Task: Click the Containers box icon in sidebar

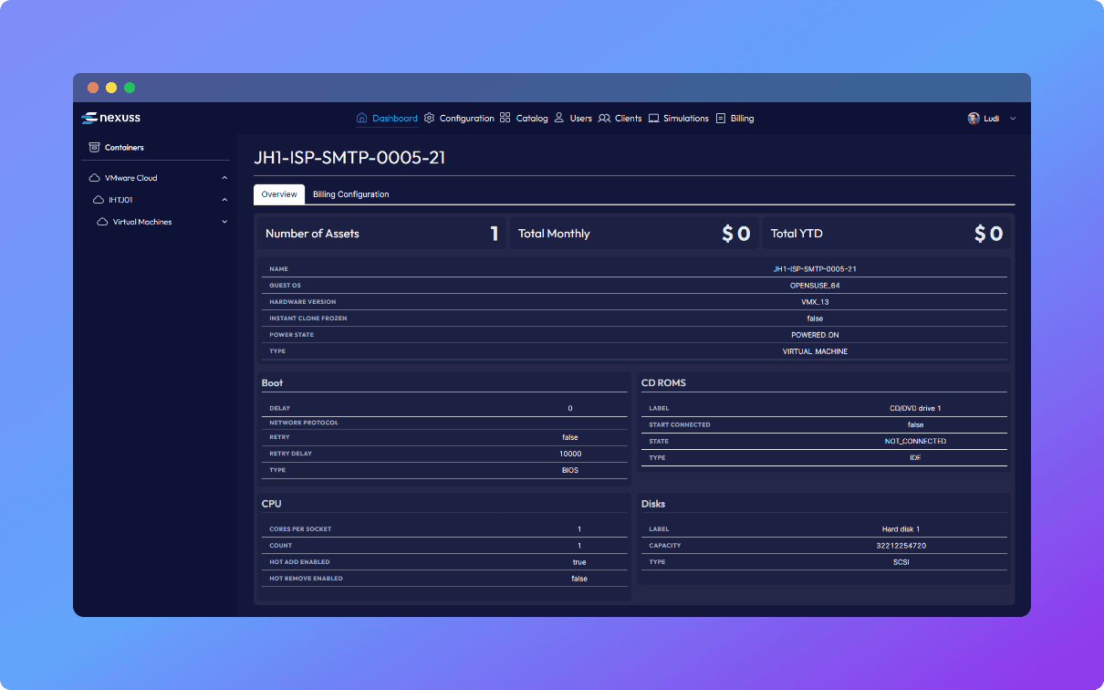Action: [94, 147]
